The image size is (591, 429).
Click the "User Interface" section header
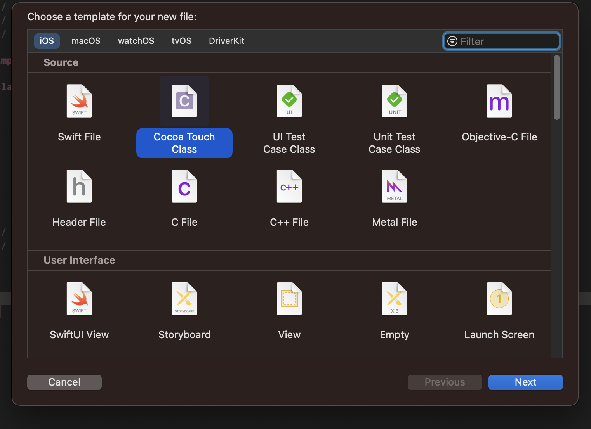point(79,260)
